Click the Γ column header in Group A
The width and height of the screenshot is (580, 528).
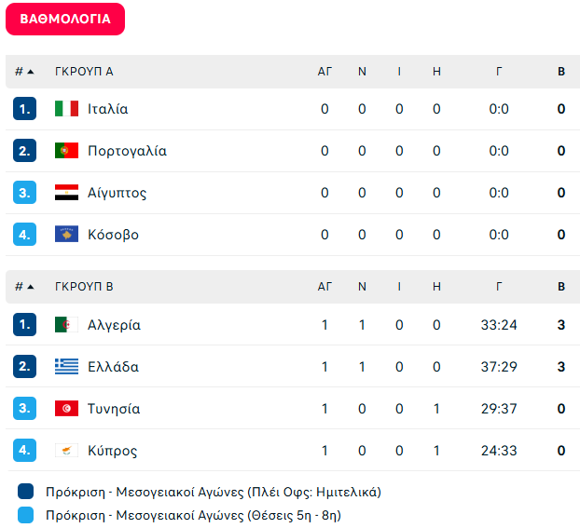[x=499, y=72]
